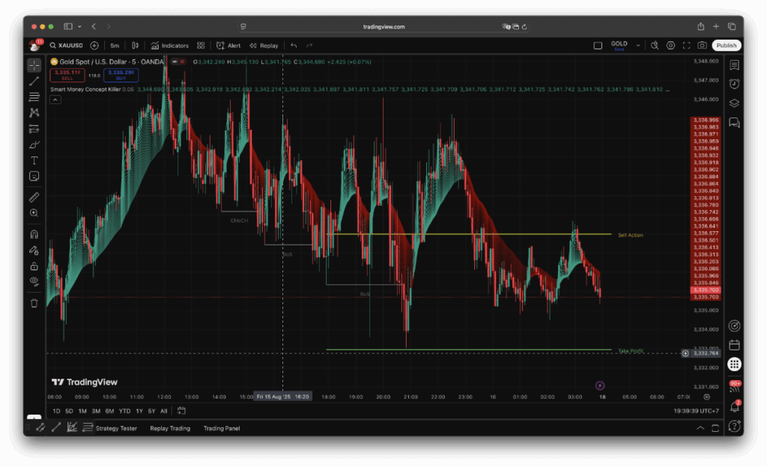
Task: Toggle fullscreen mode for the chart
Action: [686, 46]
